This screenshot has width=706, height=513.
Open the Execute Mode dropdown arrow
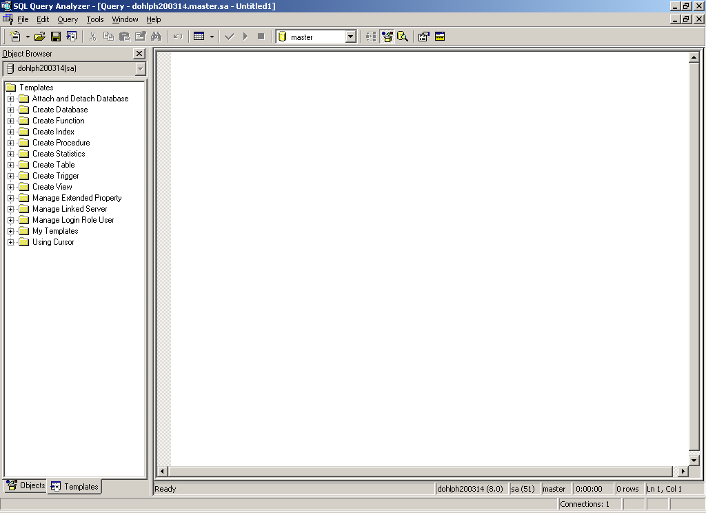212,37
